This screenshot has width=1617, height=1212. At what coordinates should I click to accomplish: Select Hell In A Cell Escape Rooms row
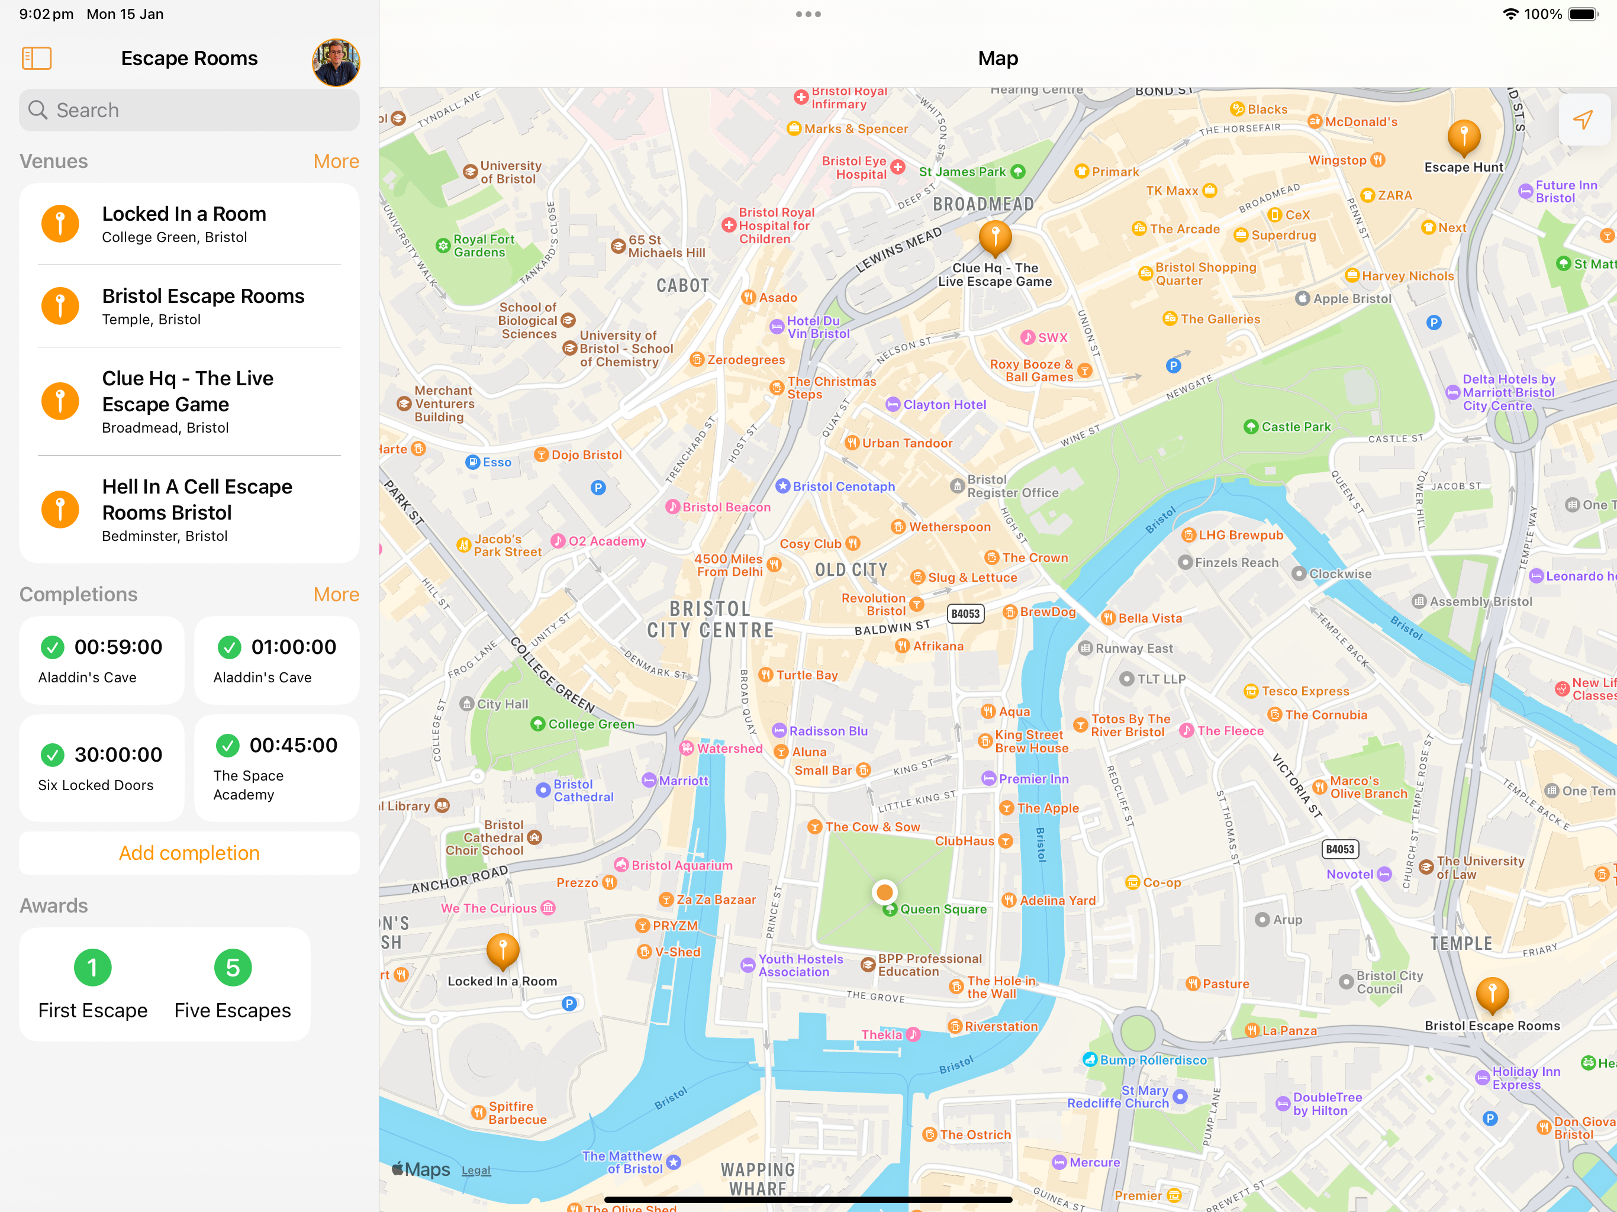click(189, 510)
